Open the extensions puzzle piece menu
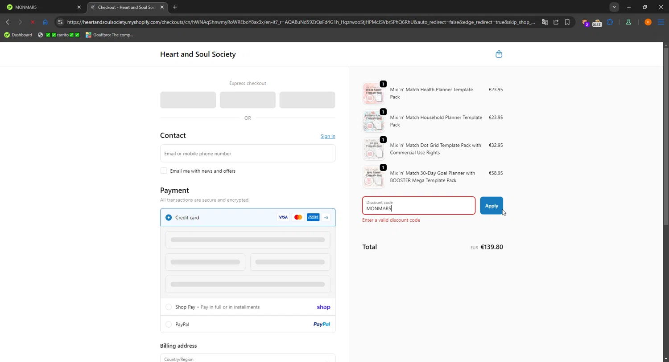 click(x=610, y=22)
